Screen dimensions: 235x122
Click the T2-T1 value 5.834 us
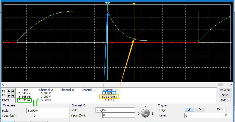pyautogui.click(x=25, y=100)
